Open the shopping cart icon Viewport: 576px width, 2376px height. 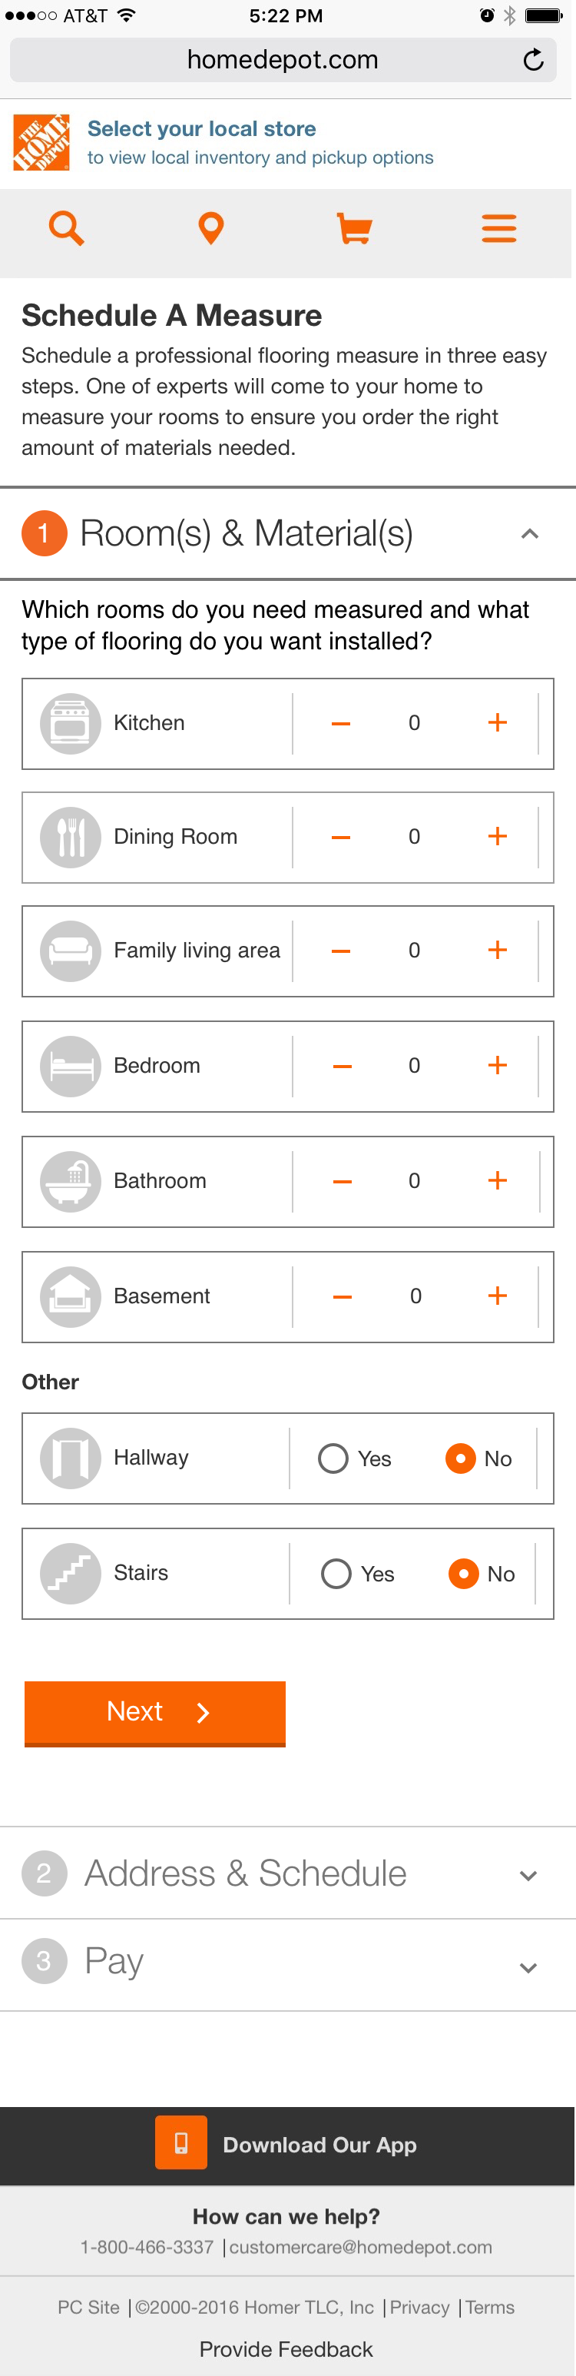coord(354,227)
